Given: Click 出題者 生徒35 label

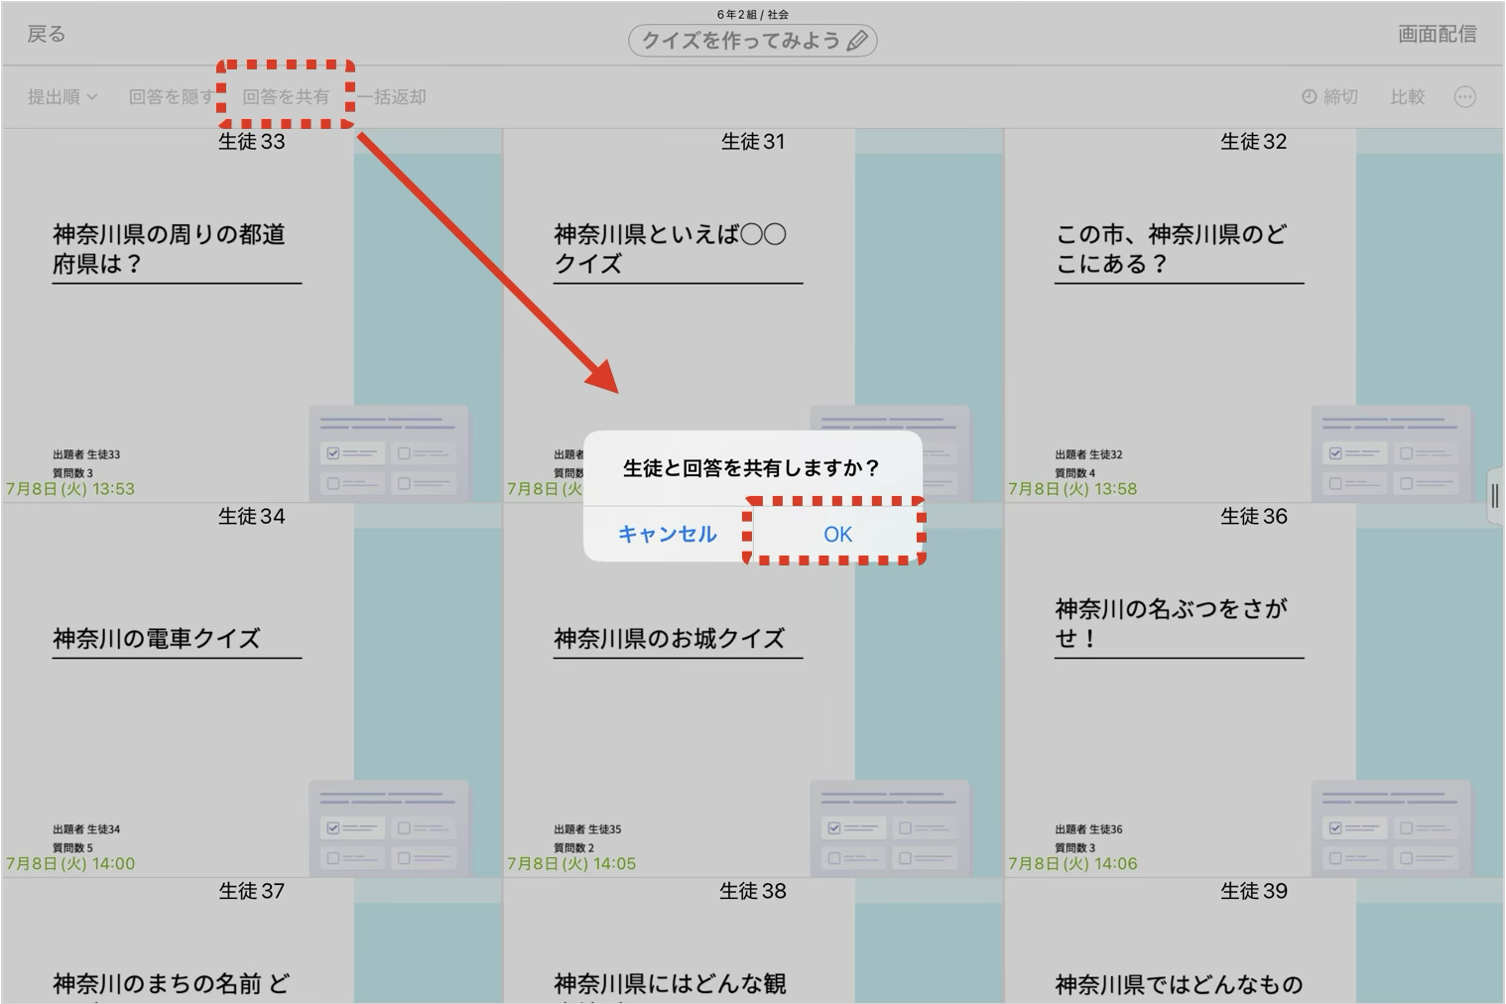Looking at the screenshot, I should [587, 829].
